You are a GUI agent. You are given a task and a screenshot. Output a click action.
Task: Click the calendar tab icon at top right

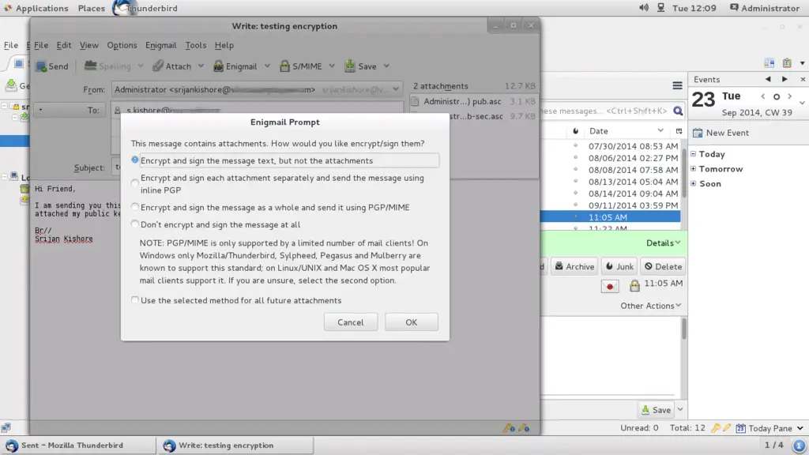click(769, 63)
